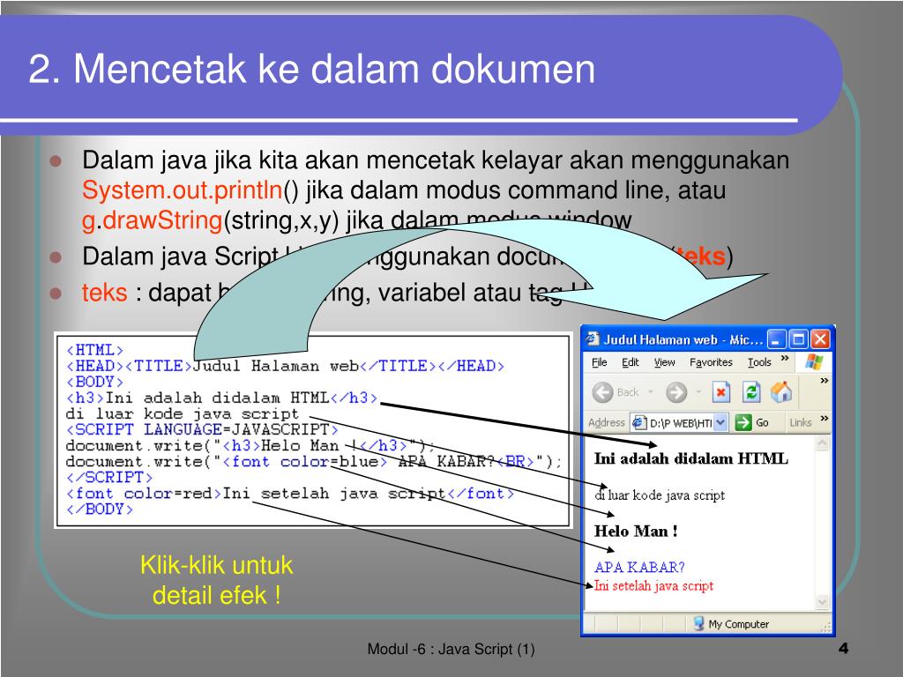This screenshot has width=903, height=677.
Task: Click the Links toolbar label
Action: pos(801,422)
